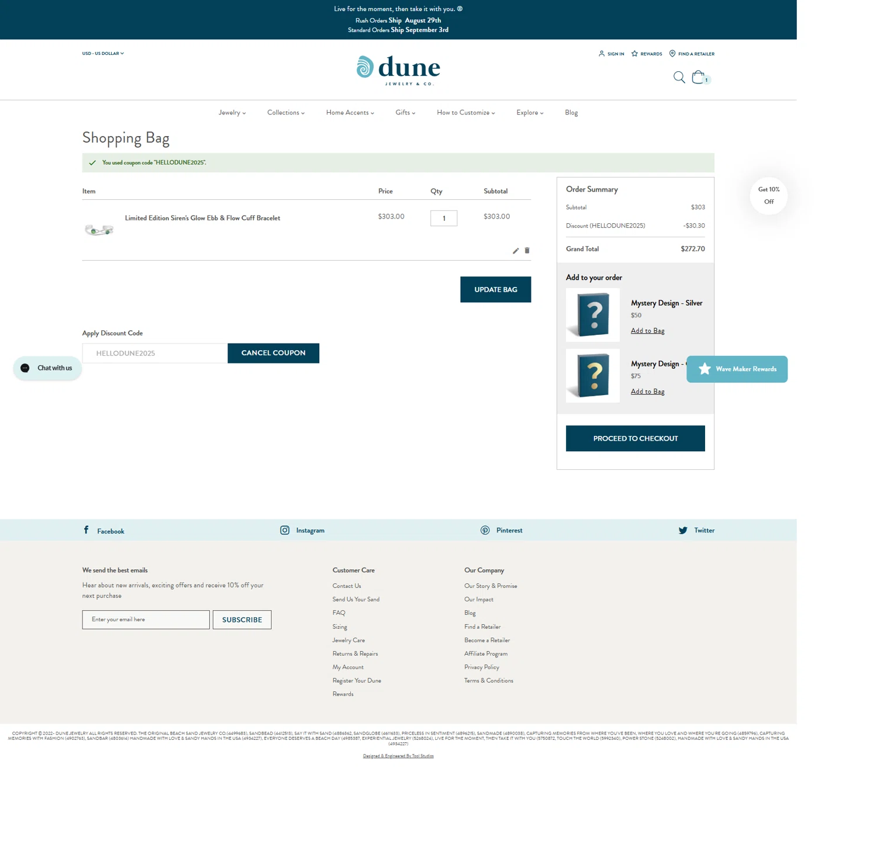Click the Find a Retailer pin icon
877x848 pixels.
(672, 54)
